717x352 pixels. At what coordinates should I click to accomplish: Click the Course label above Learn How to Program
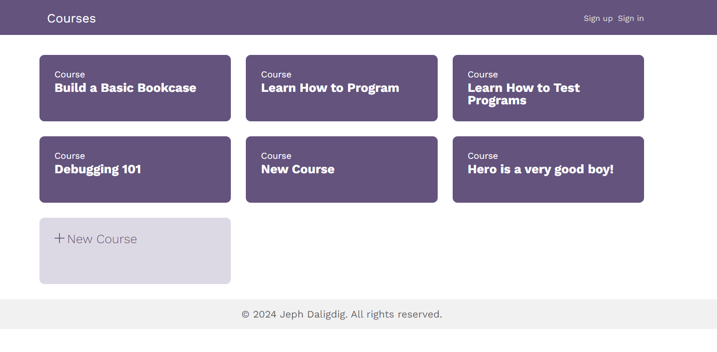click(276, 74)
